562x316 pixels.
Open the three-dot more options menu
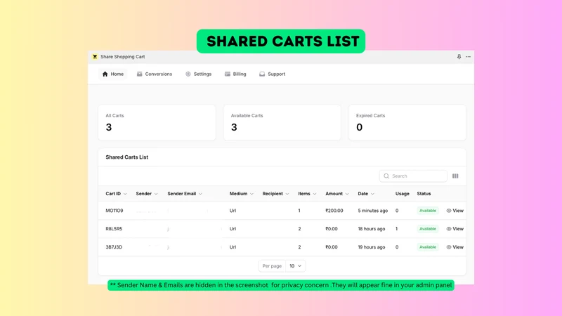468,57
